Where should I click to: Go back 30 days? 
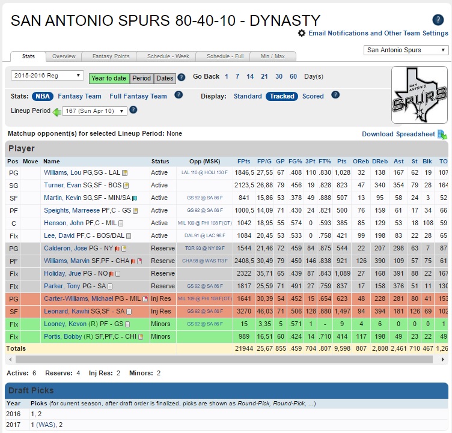point(279,77)
